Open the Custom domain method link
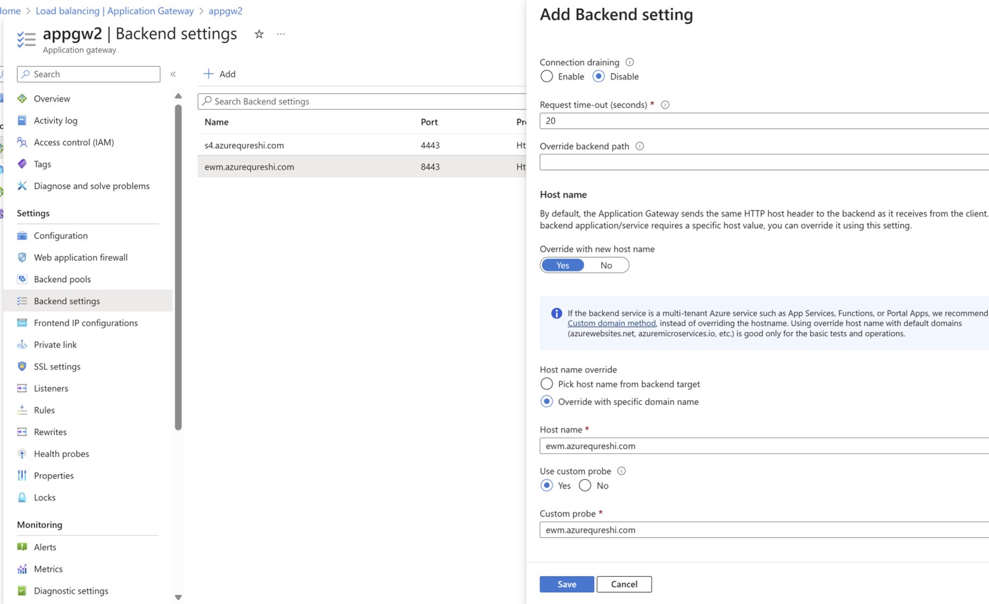Screen dimensions: 989x604 point(611,323)
